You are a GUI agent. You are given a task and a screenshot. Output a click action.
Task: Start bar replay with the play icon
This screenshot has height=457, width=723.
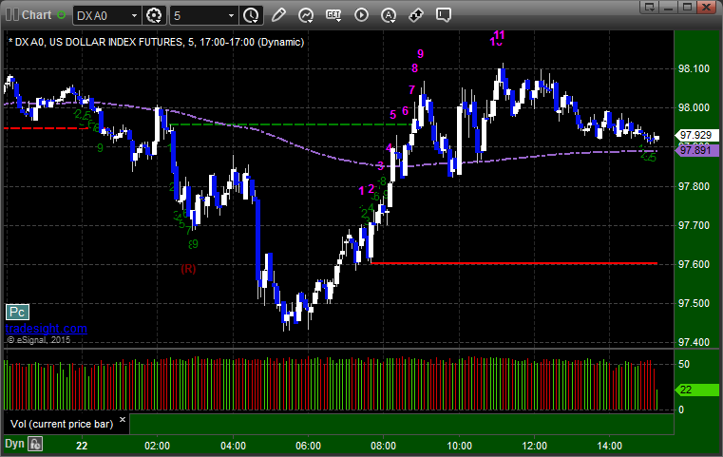pos(361,15)
